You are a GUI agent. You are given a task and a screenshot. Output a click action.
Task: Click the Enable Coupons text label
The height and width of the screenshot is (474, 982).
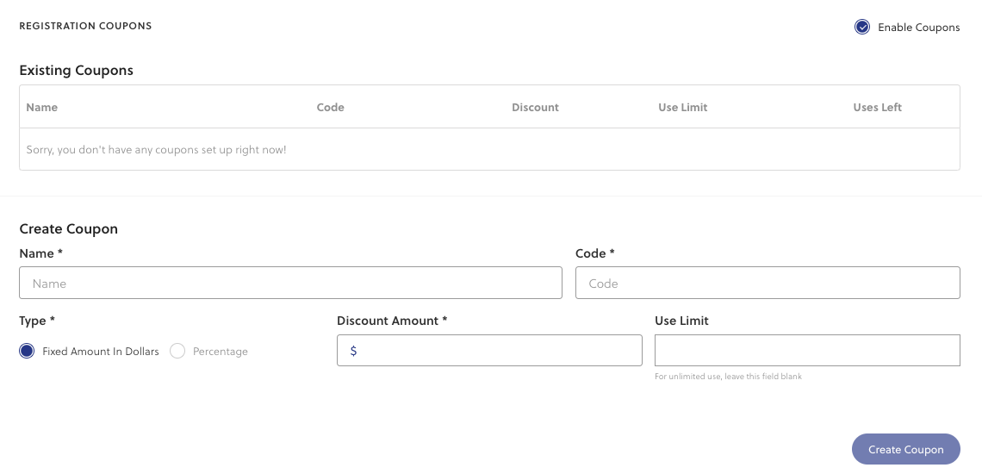pyautogui.click(x=919, y=28)
